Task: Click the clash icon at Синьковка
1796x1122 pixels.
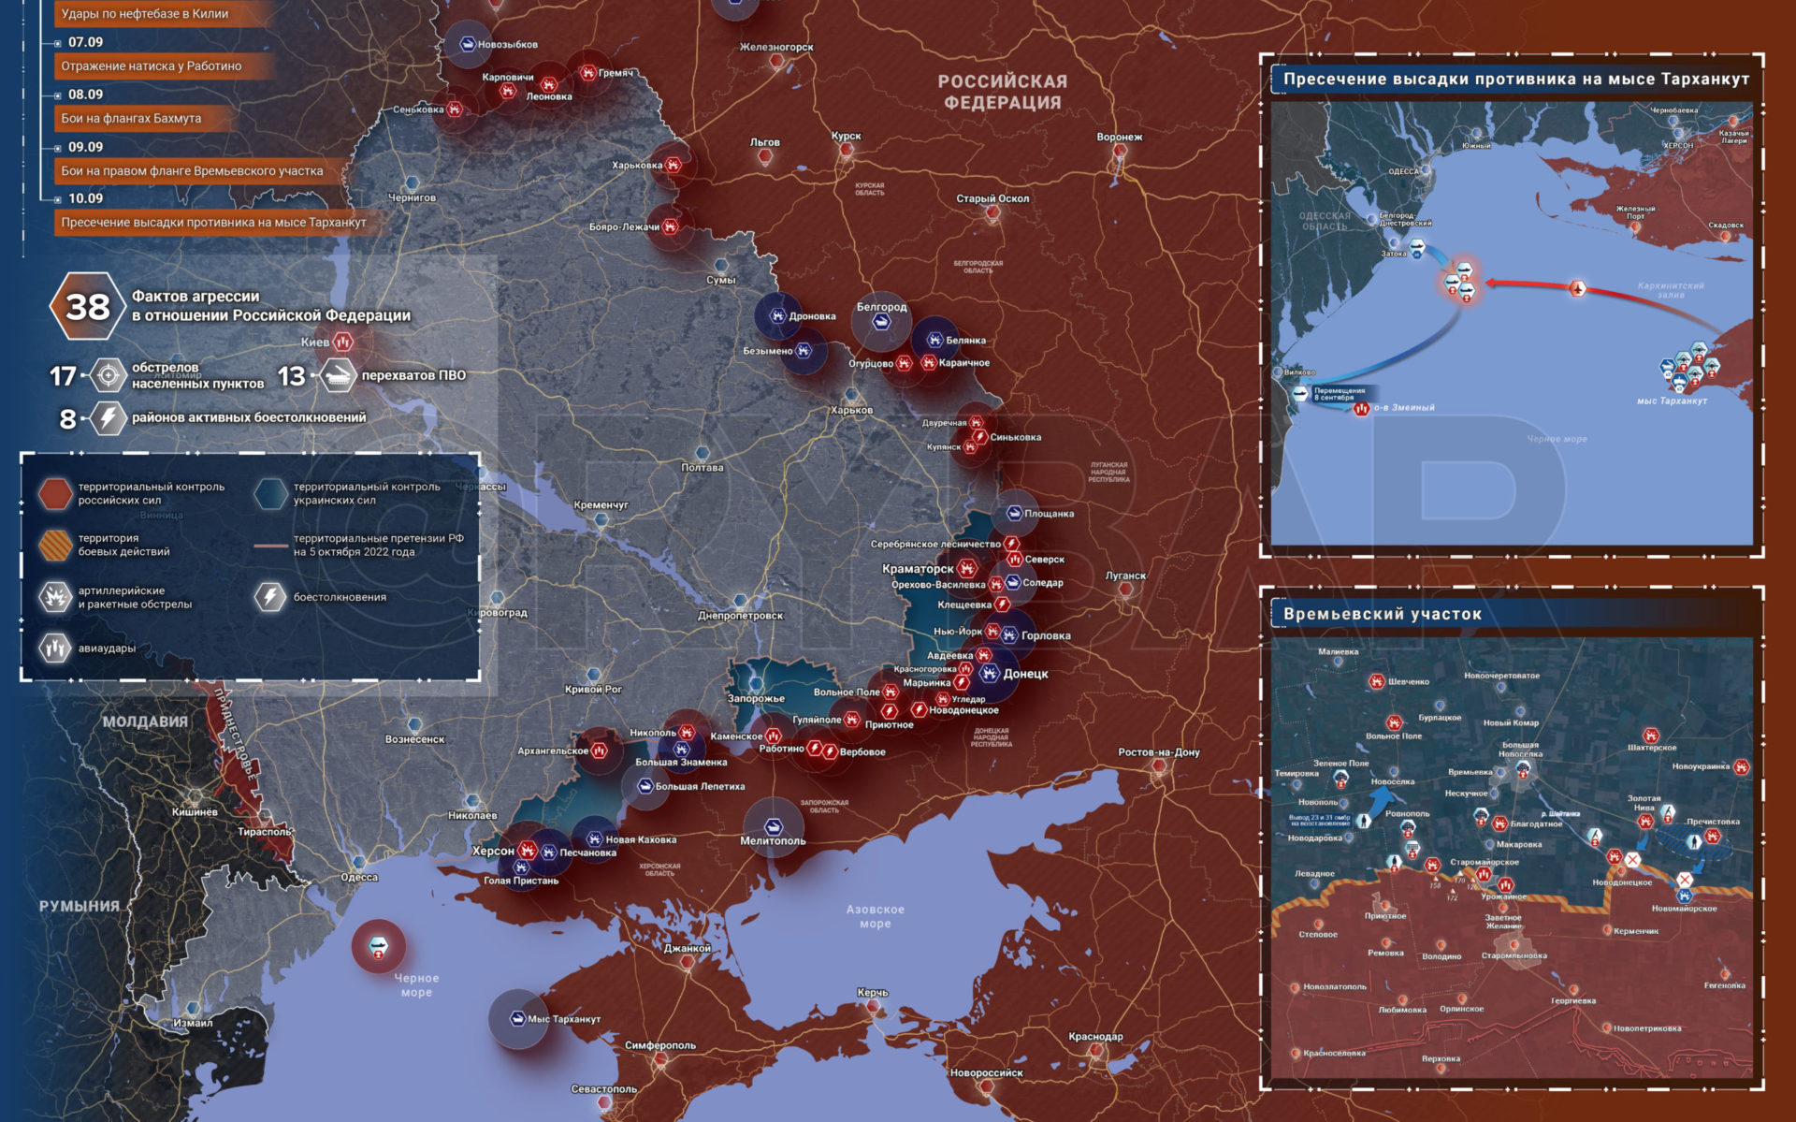Action: 979,437
